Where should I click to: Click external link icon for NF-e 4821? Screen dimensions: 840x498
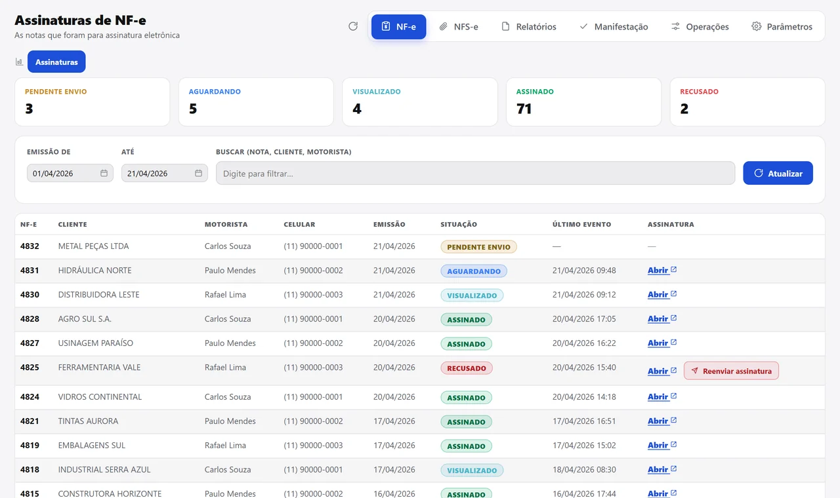(x=673, y=421)
